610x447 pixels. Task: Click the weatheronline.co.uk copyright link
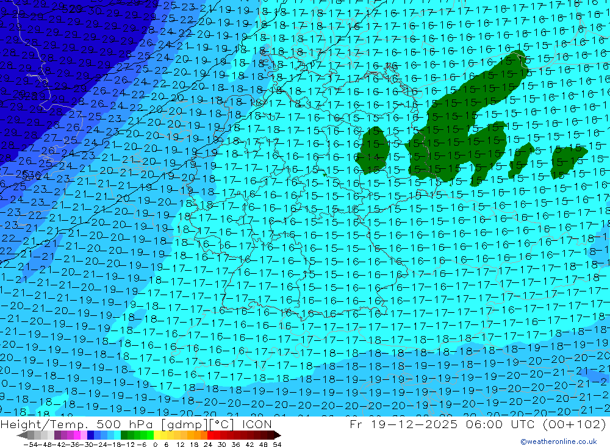click(x=559, y=442)
